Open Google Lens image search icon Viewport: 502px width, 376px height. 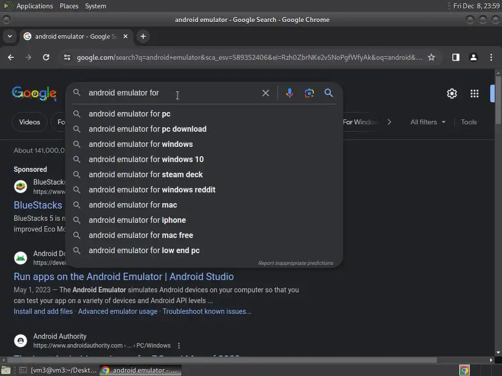309,93
